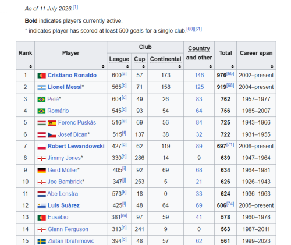Open footnote [a] on Ronaldo's league goals

(124, 74)
